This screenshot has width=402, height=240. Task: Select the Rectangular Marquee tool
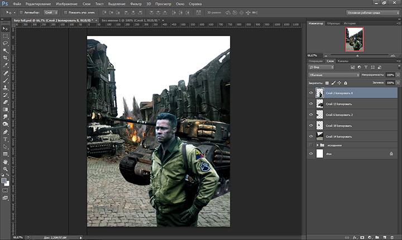[x=6, y=35]
